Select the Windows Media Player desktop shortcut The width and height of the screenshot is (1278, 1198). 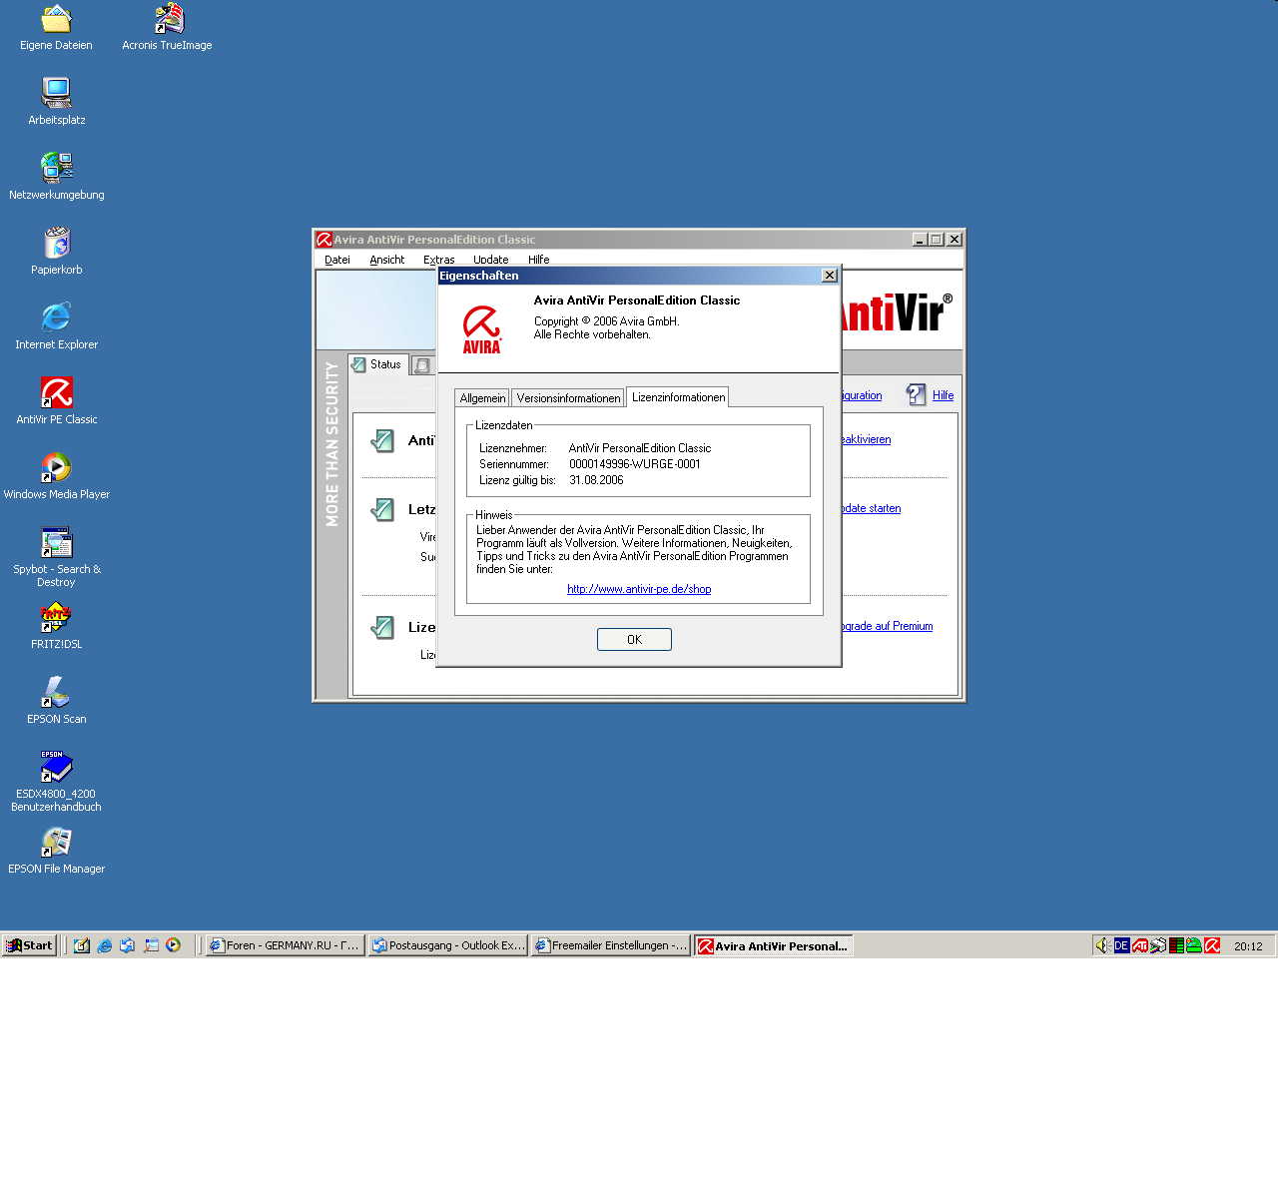57,476
